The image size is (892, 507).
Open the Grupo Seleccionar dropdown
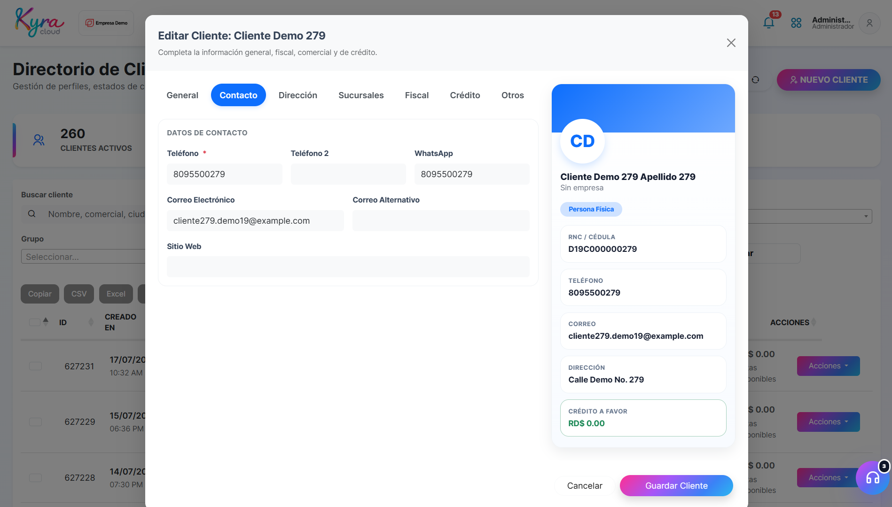click(83, 257)
